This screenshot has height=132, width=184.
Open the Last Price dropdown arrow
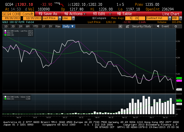(60, 18)
